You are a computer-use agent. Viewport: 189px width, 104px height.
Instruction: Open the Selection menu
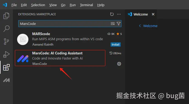tap(38, 5)
